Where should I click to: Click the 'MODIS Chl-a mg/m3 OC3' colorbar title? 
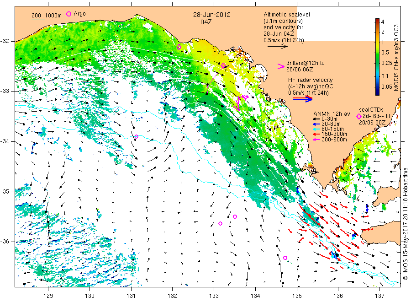coord(396,58)
